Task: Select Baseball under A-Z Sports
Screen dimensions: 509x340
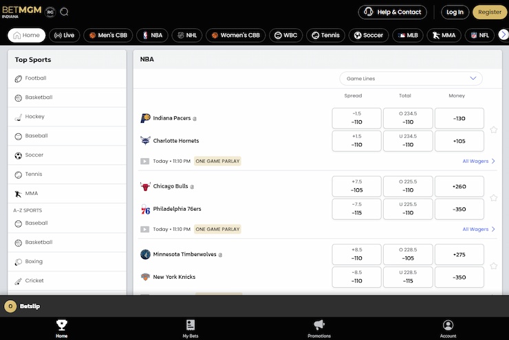Action: tap(67, 223)
